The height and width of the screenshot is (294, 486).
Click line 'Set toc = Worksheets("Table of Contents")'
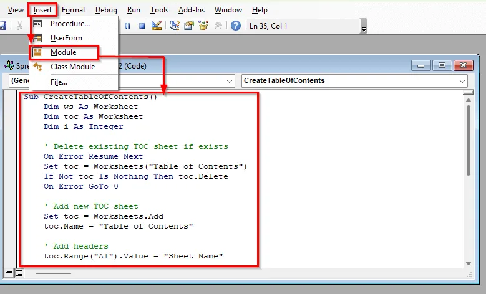[x=145, y=166]
